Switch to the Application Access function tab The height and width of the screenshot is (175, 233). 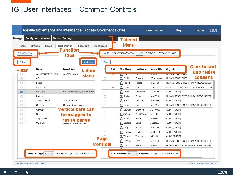click(x=123, y=53)
